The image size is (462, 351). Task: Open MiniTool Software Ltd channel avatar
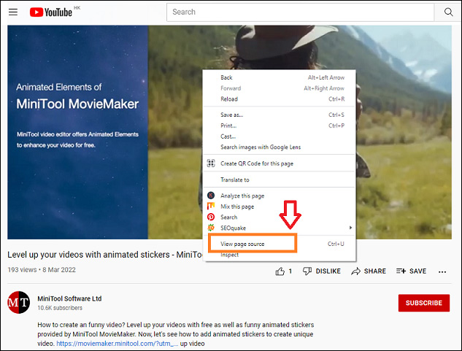coord(18,302)
